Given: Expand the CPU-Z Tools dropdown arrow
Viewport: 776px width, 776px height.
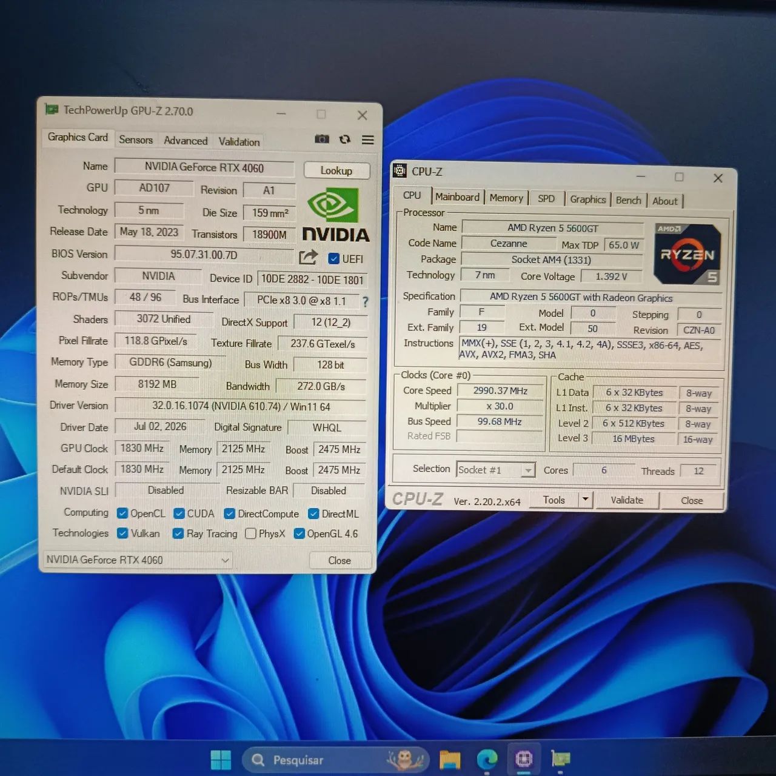Looking at the screenshot, I should tap(585, 500).
